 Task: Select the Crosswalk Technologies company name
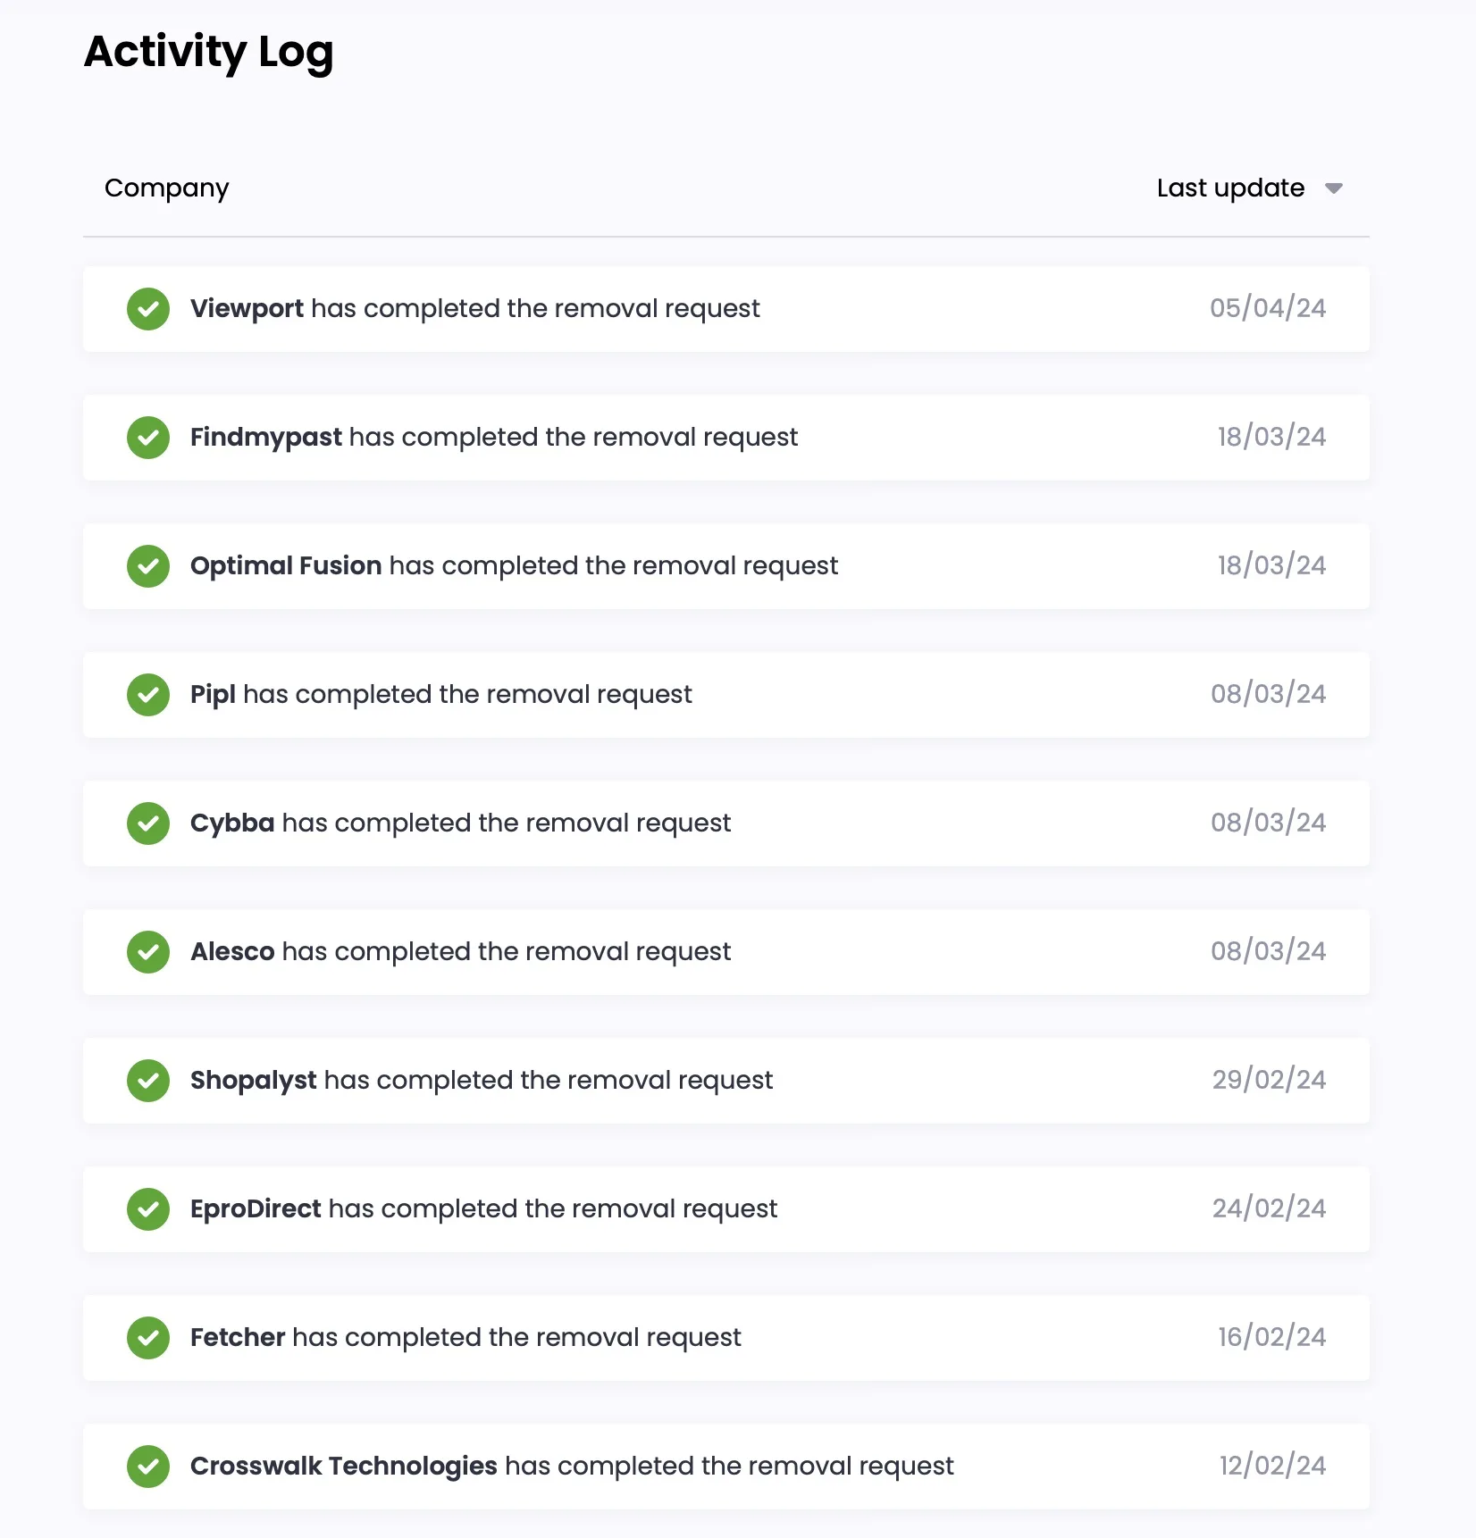(344, 1467)
